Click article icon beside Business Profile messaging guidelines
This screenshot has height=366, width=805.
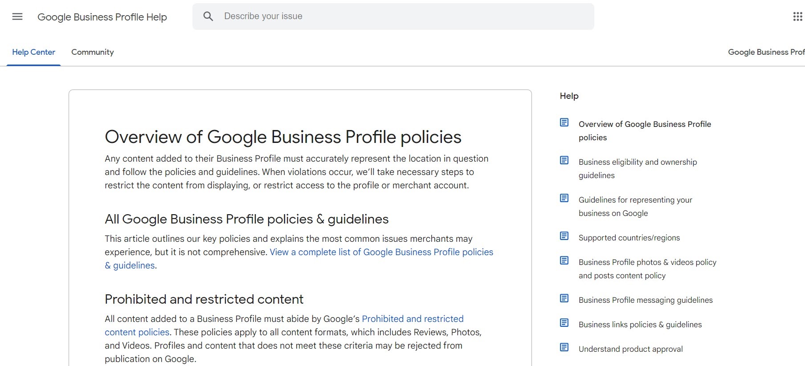click(564, 298)
